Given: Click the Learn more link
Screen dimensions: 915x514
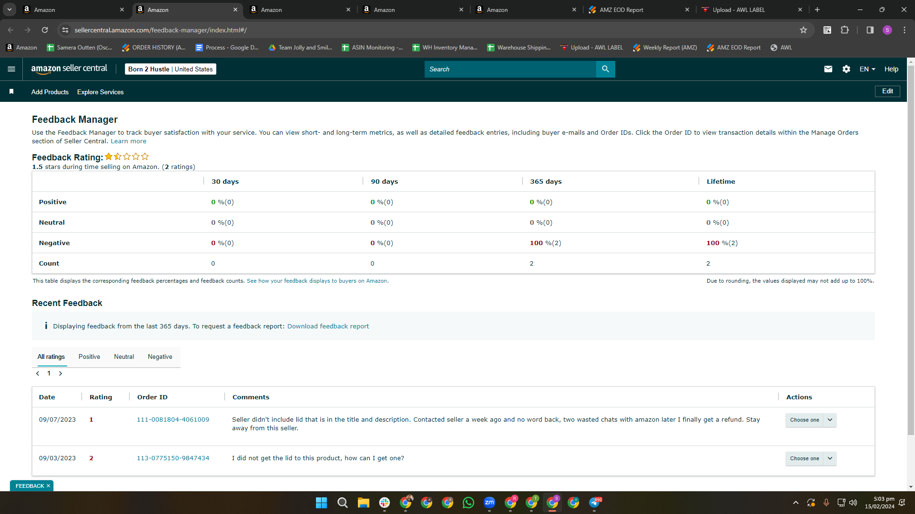Looking at the screenshot, I should pyautogui.click(x=129, y=141).
